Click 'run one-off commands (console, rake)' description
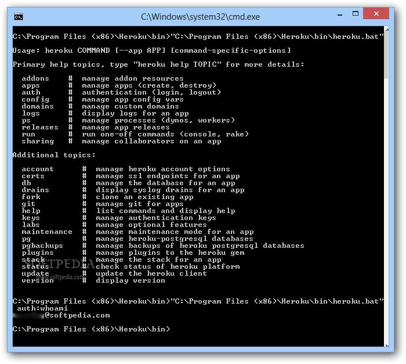This screenshot has height=364, width=406. coord(165,134)
